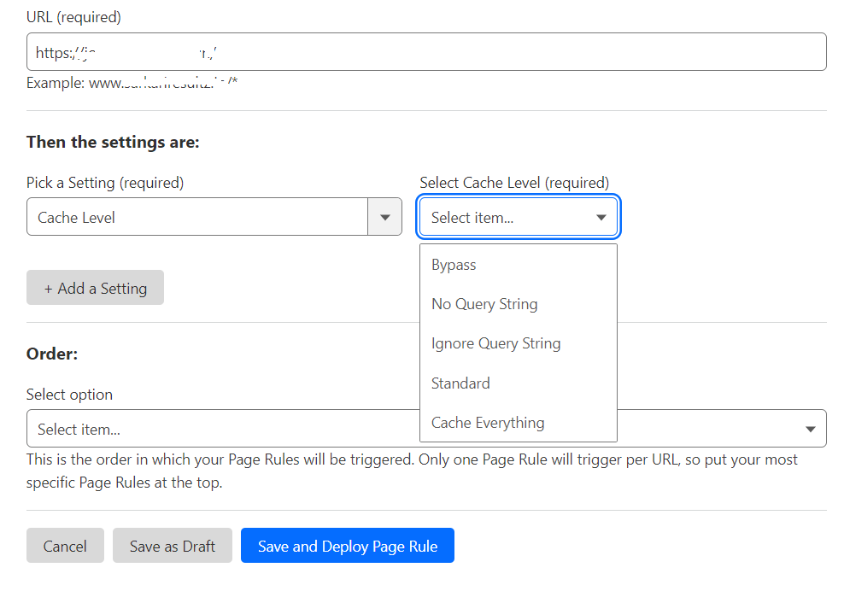Click Save as Draft
Image resolution: width=844 pixels, height=591 pixels.
click(172, 545)
